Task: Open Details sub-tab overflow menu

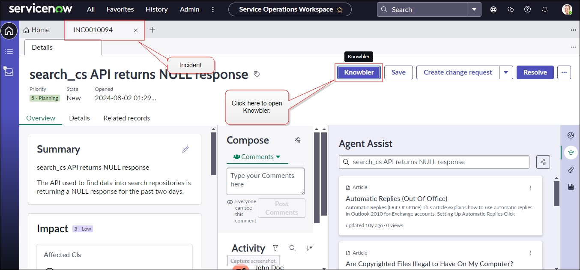Action: click(x=574, y=47)
